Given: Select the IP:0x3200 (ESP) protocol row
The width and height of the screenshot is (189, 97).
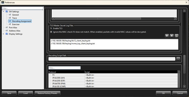Looking at the screenshot, I should tap(113, 81).
